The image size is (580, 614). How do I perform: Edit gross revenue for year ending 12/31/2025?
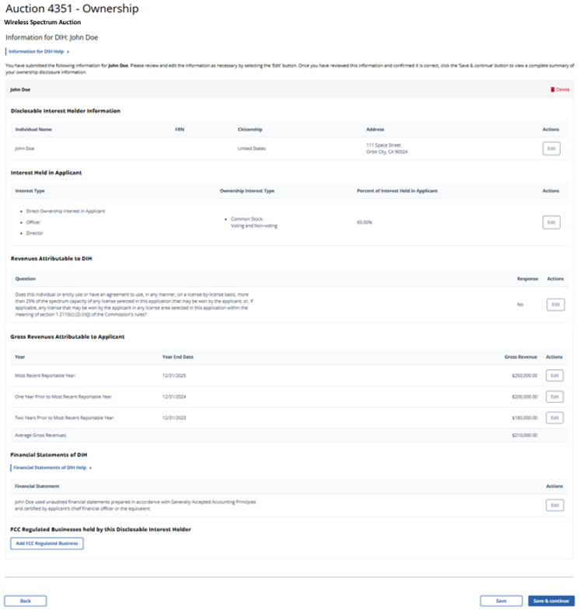pyautogui.click(x=554, y=375)
